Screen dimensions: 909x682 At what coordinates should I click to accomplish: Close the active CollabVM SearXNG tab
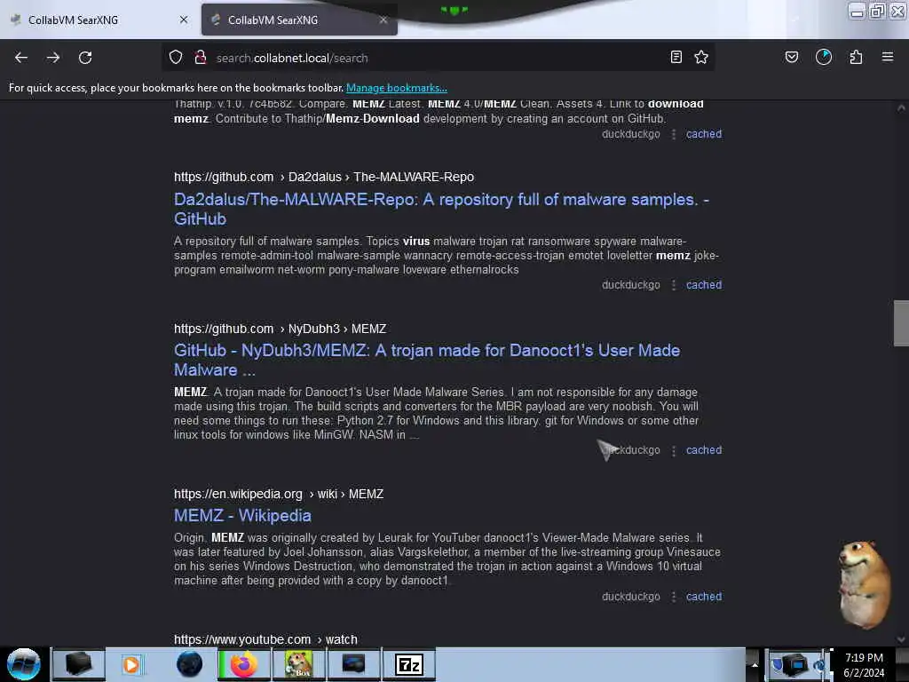point(383,20)
